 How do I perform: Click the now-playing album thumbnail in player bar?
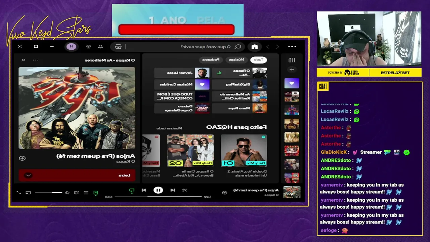[x=292, y=192]
